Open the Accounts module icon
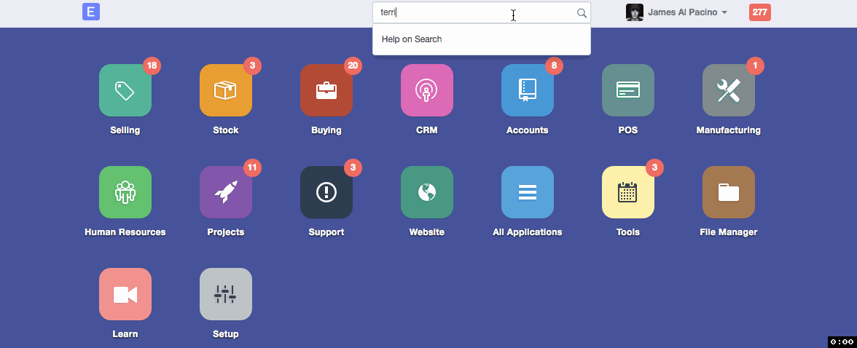This screenshot has width=857, height=348. [x=528, y=90]
